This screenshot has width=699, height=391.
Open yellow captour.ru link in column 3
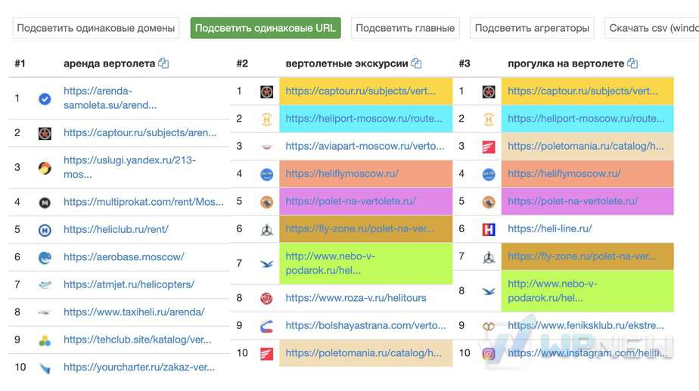[582, 91]
